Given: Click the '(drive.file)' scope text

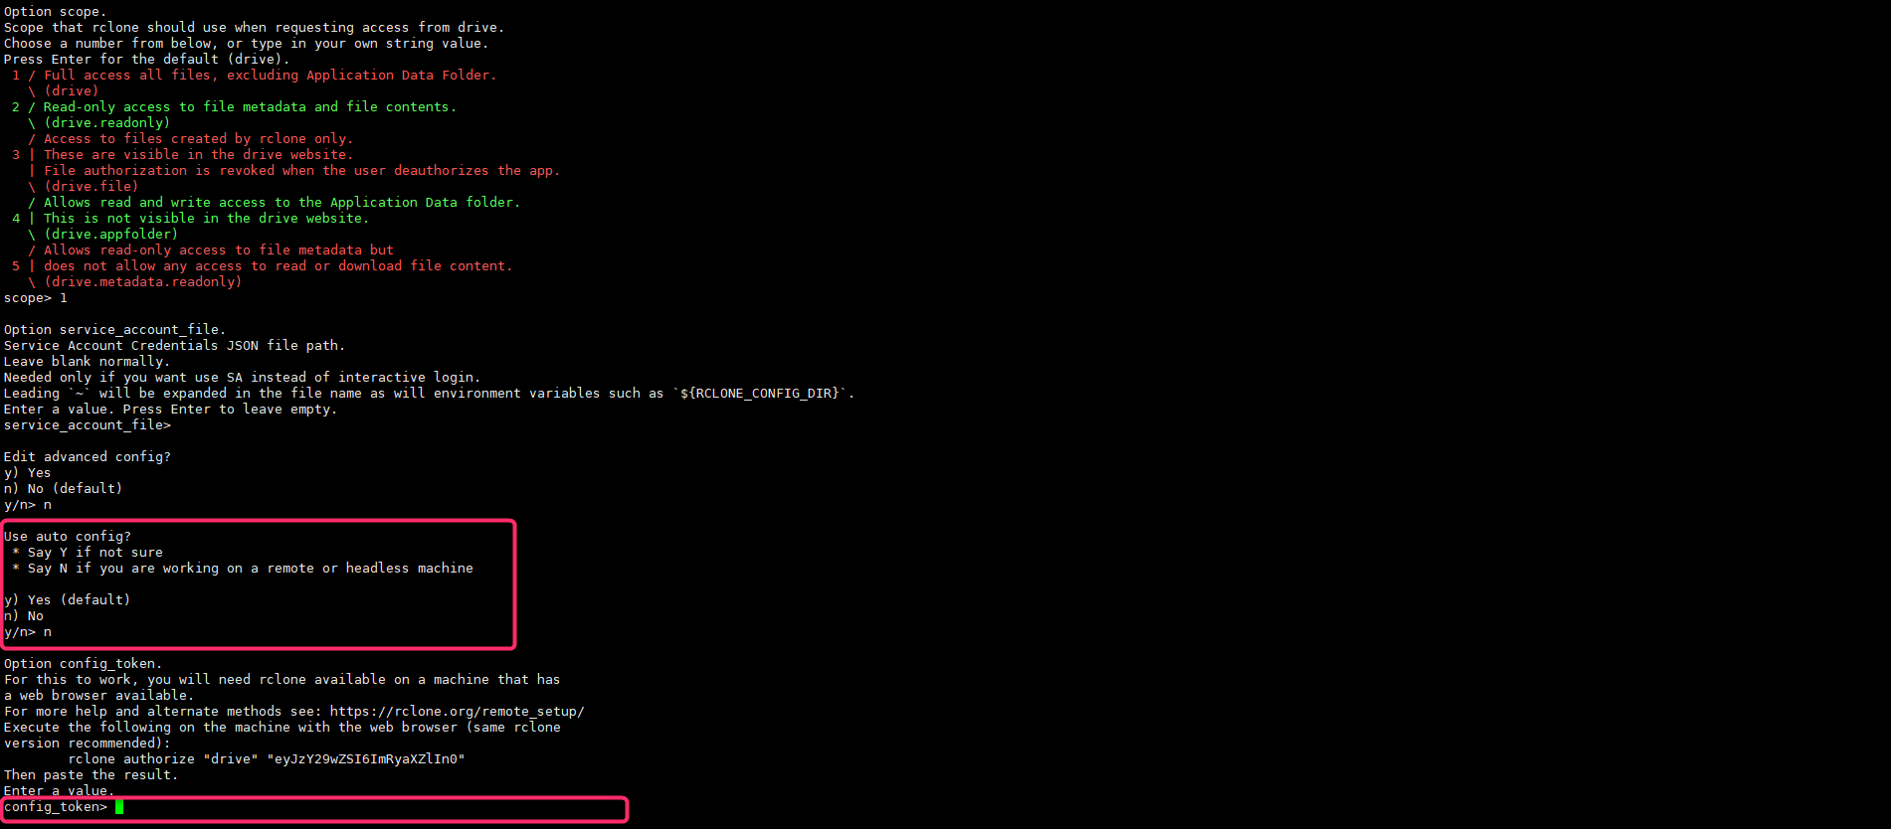Looking at the screenshot, I should pos(92,187).
